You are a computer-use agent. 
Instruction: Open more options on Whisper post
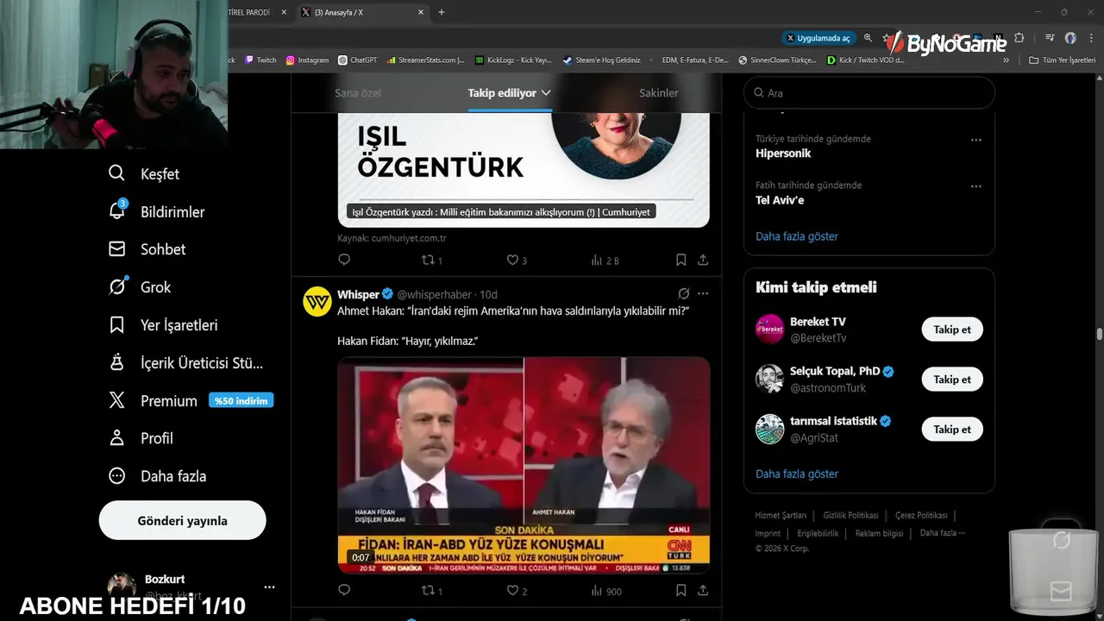coord(703,293)
